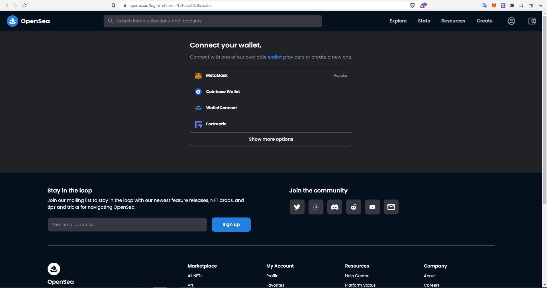The height and width of the screenshot is (288, 547).
Task: Open the browser extensions puzzle icon
Action: 512,5
